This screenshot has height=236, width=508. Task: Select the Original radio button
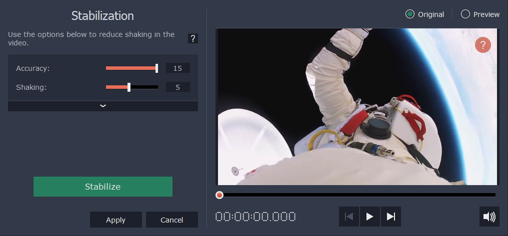[410, 14]
